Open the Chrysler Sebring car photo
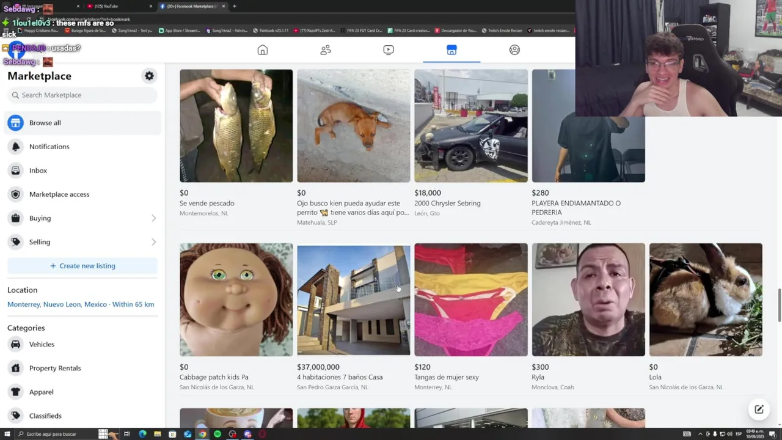 pyautogui.click(x=470, y=126)
